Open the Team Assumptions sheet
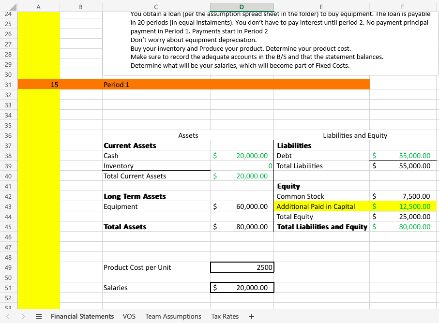The image size is (439, 323). coord(173,316)
